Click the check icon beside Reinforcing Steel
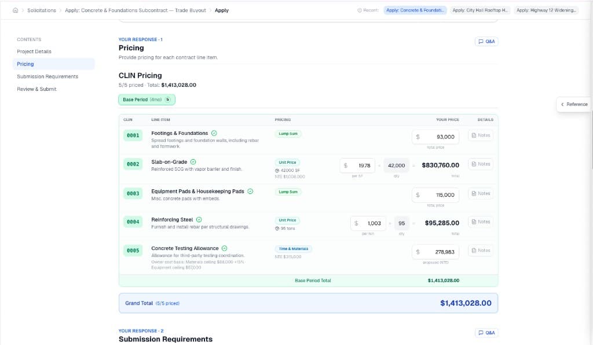 coord(199,219)
